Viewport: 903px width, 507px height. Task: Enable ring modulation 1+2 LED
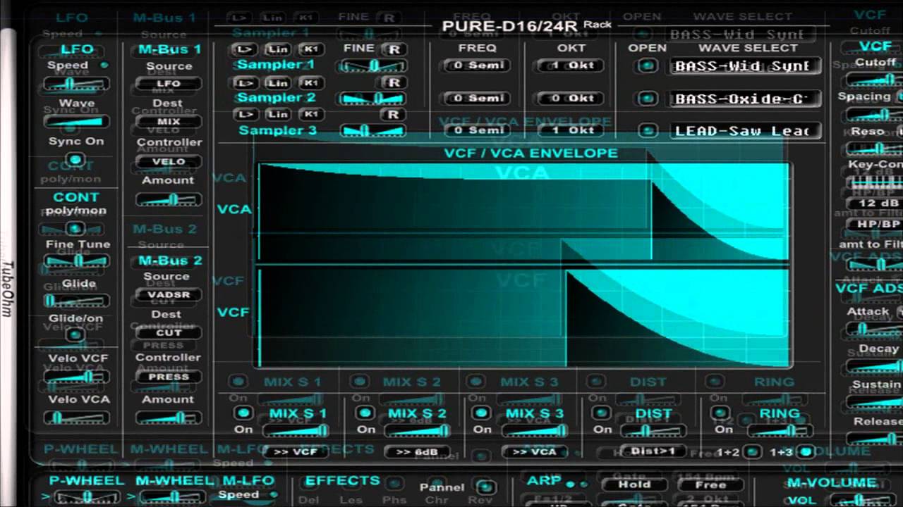[753, 451]
